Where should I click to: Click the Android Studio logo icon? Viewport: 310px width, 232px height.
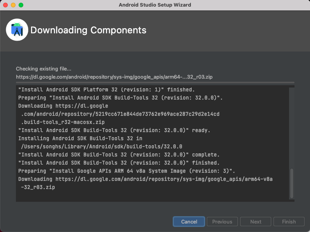click(x=17, y=30)
